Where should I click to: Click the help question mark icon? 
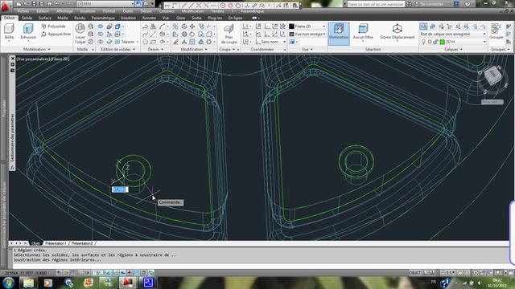468,4
